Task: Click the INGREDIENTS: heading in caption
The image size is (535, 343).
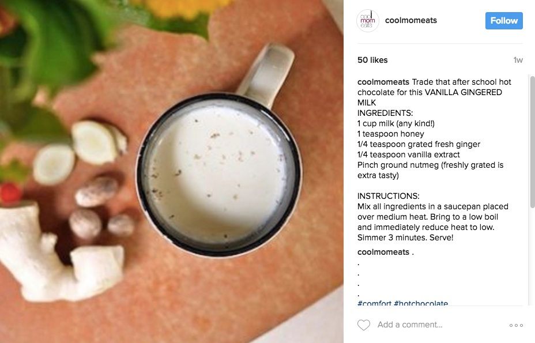Action: click(385, 113)
